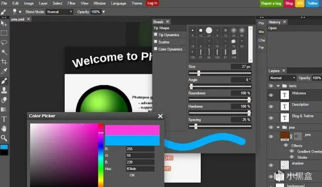Image resolution: width=322 pixels, height=187 pixels.
Task: Open the Twitter link
Action: 312,3
